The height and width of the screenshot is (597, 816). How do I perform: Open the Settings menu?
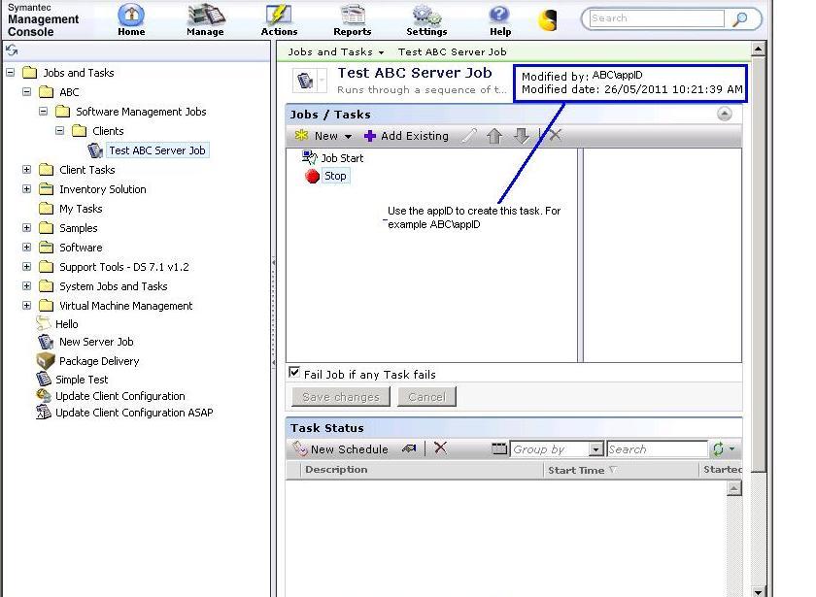tap(426, 20)
